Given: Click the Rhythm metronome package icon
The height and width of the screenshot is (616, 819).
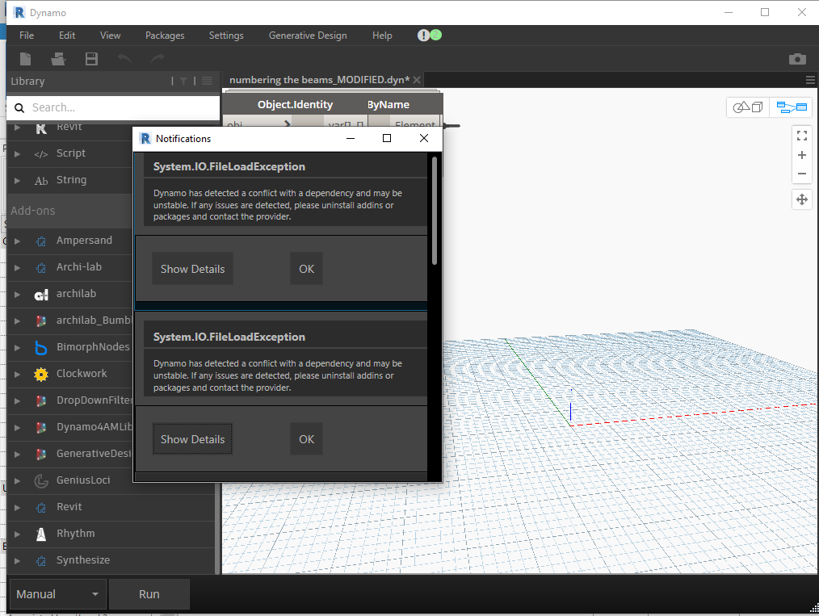Looking at the screenshot, I should pos(40,534).
